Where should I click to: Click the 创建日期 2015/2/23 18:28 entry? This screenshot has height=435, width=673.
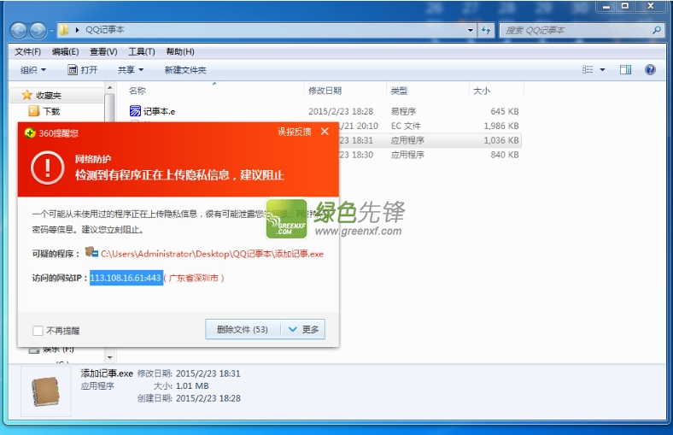pyautogui.click(x=189, y=398)
